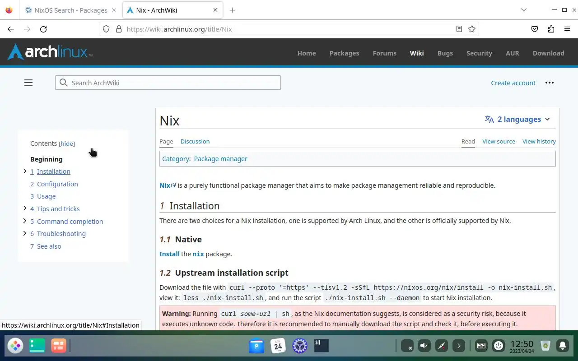Open the orange multitasking view taskbar icon
This screenshot has height=361, width=578.
(x=58, y=346)
